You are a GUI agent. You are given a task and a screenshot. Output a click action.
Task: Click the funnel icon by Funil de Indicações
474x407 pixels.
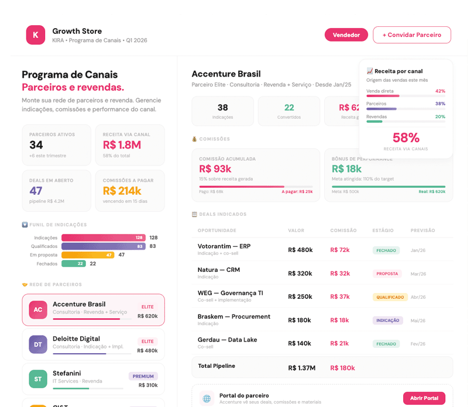25,225
